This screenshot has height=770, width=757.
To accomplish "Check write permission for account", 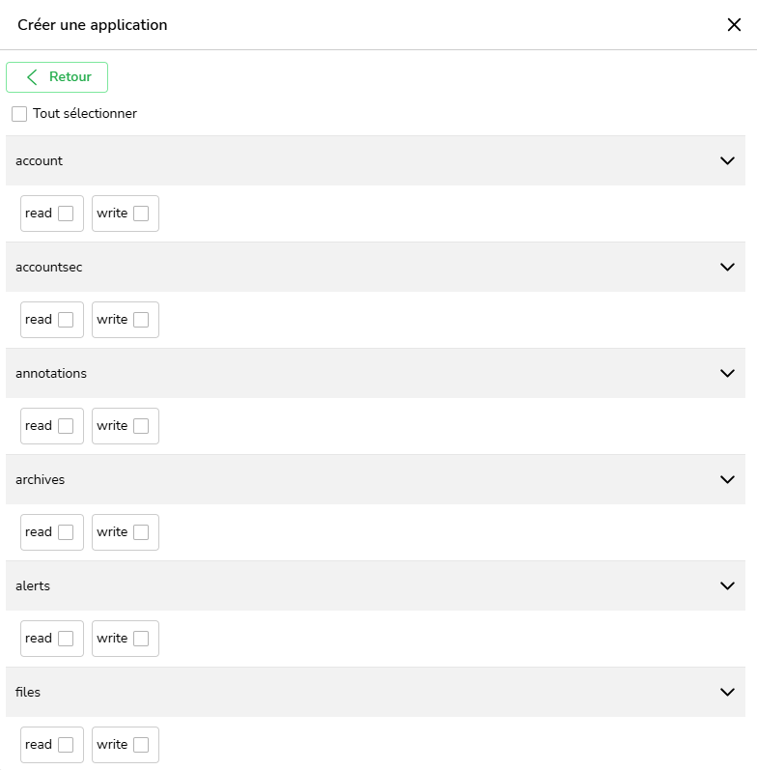I will [x=141, y=214].
